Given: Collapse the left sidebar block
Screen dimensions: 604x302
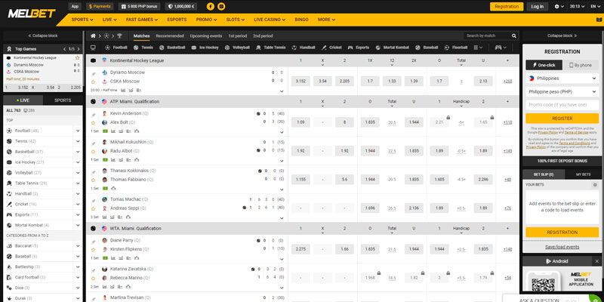Looking at the screenshot, I should tap(42, 35).
